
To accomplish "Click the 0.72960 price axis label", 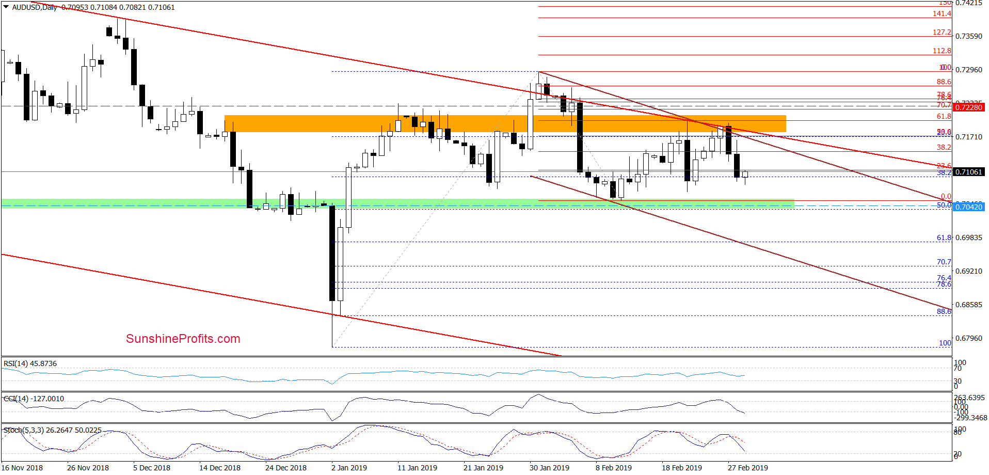I will tap(969, 70).
